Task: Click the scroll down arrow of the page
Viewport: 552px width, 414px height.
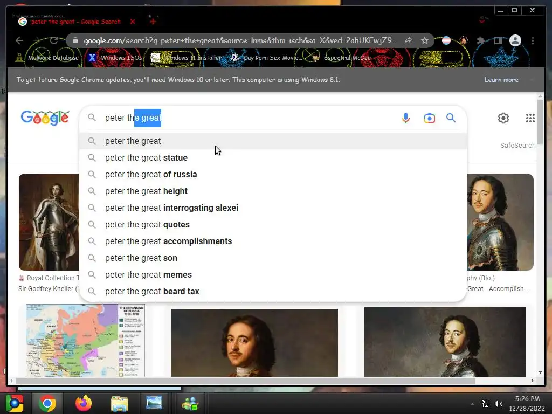Action: point(540,372)
